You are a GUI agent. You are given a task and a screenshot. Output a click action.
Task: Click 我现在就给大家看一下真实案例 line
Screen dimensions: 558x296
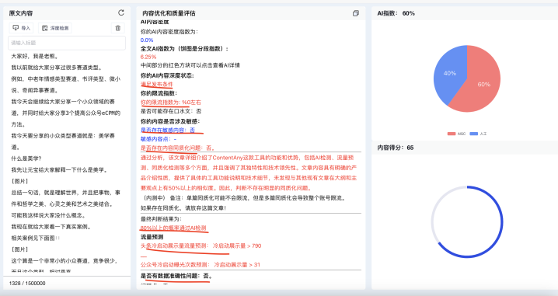point(51,227)
